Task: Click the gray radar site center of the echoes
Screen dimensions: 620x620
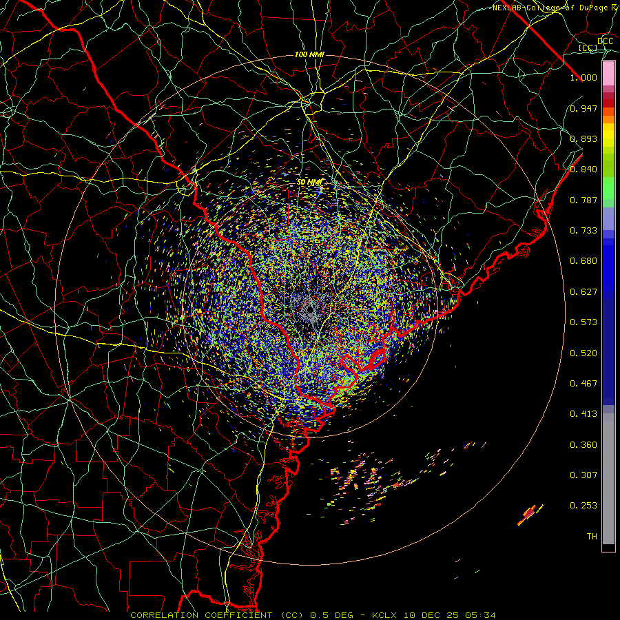Action: (311, 308)
